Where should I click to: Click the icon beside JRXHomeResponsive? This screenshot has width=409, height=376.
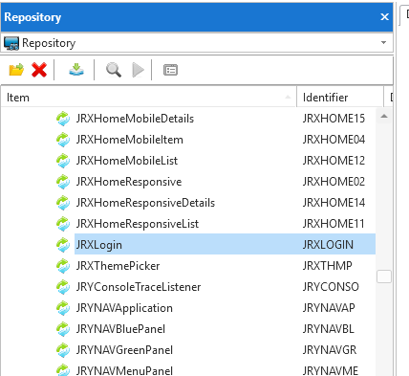[63, 182]
